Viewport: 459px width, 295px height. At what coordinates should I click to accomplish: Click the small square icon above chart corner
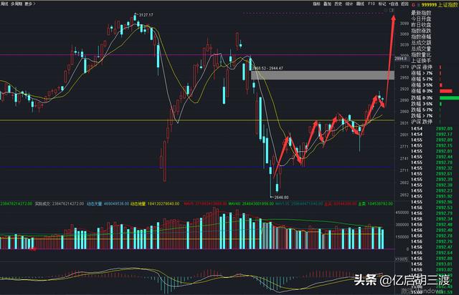click(386, 10)
